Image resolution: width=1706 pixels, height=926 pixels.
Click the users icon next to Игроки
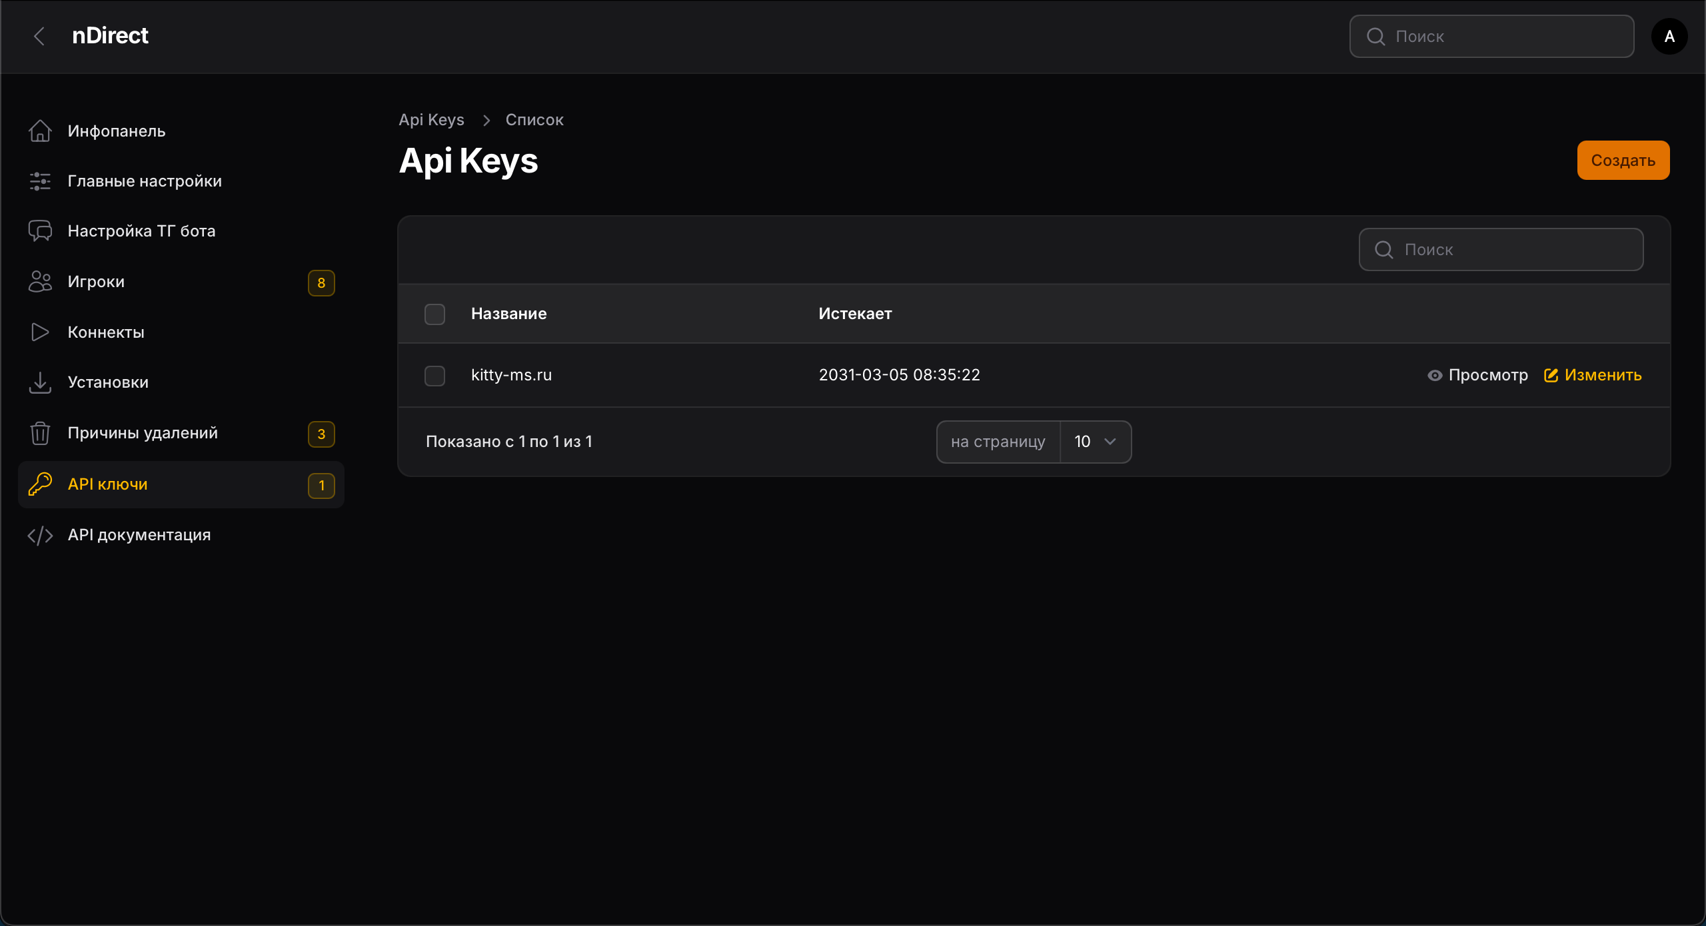40,282
